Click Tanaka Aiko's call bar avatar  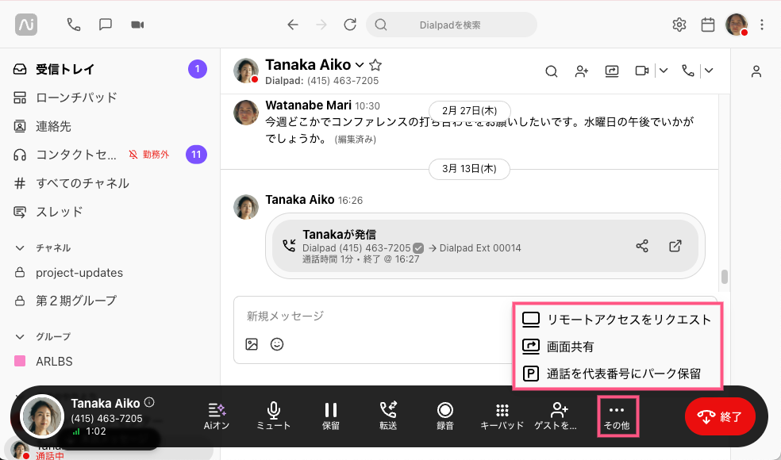(x=42, y=416)
